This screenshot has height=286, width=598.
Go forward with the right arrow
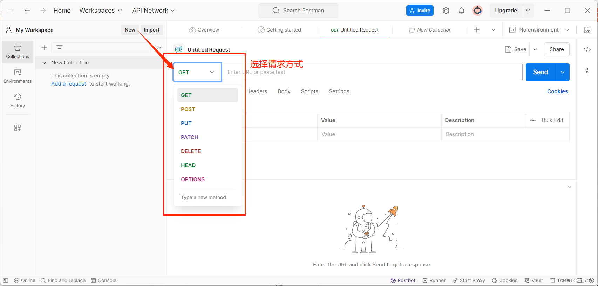click(43, 11)
